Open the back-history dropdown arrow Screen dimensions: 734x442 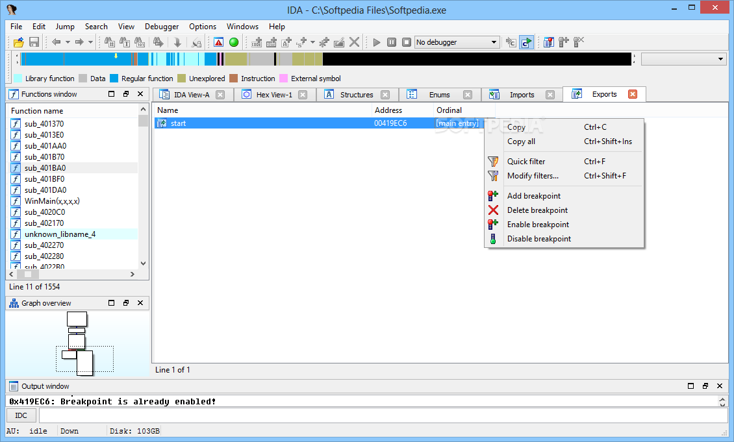68,43
